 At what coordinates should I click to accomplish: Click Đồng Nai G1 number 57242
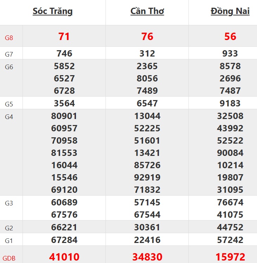pos(230,240)
